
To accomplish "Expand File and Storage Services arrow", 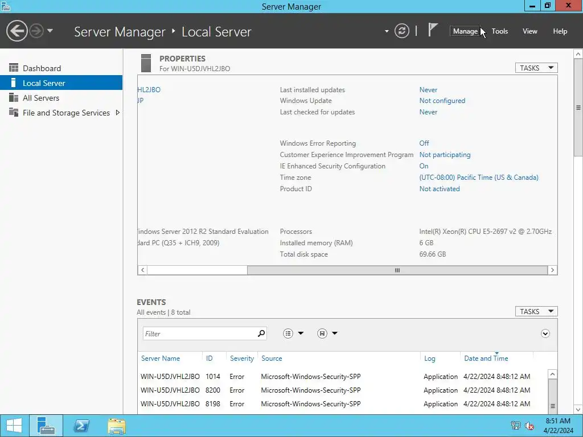I will tap(117, 113).
